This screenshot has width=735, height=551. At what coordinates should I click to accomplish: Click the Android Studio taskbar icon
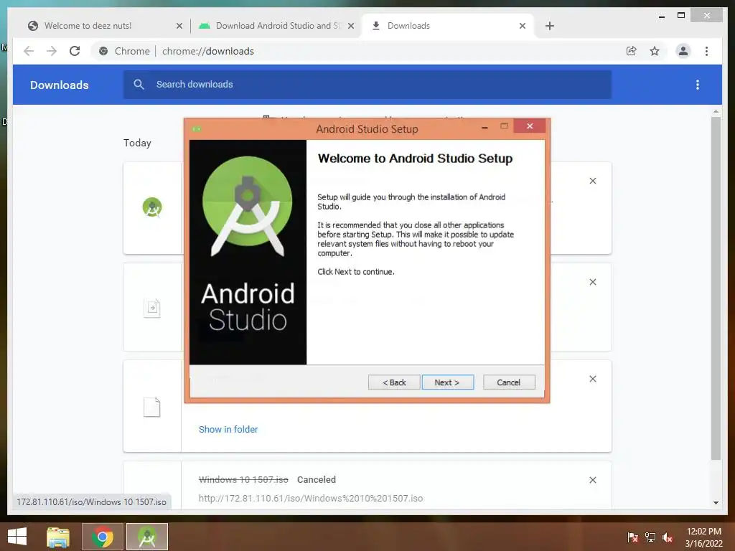click(147, 537)
